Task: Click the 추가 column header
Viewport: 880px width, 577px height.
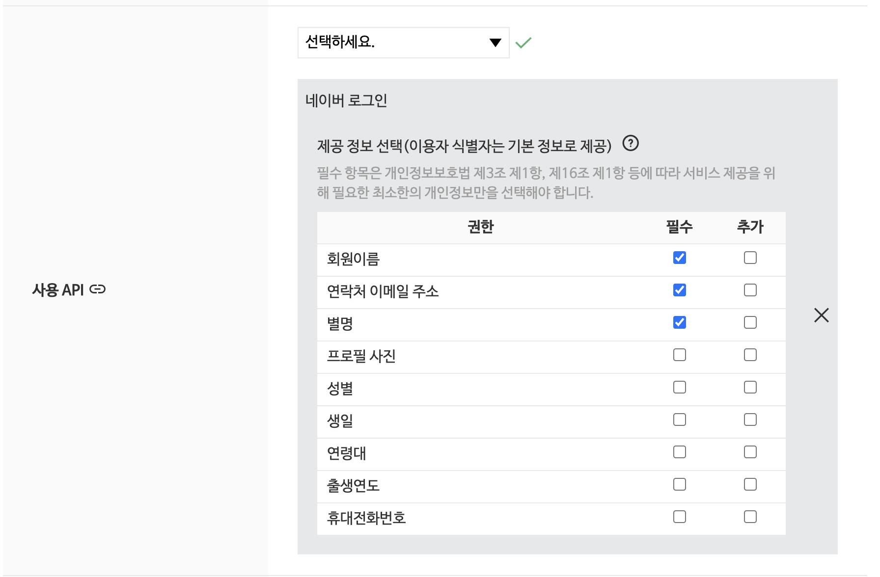Action: pyautogui.click(x=750, y=227)
